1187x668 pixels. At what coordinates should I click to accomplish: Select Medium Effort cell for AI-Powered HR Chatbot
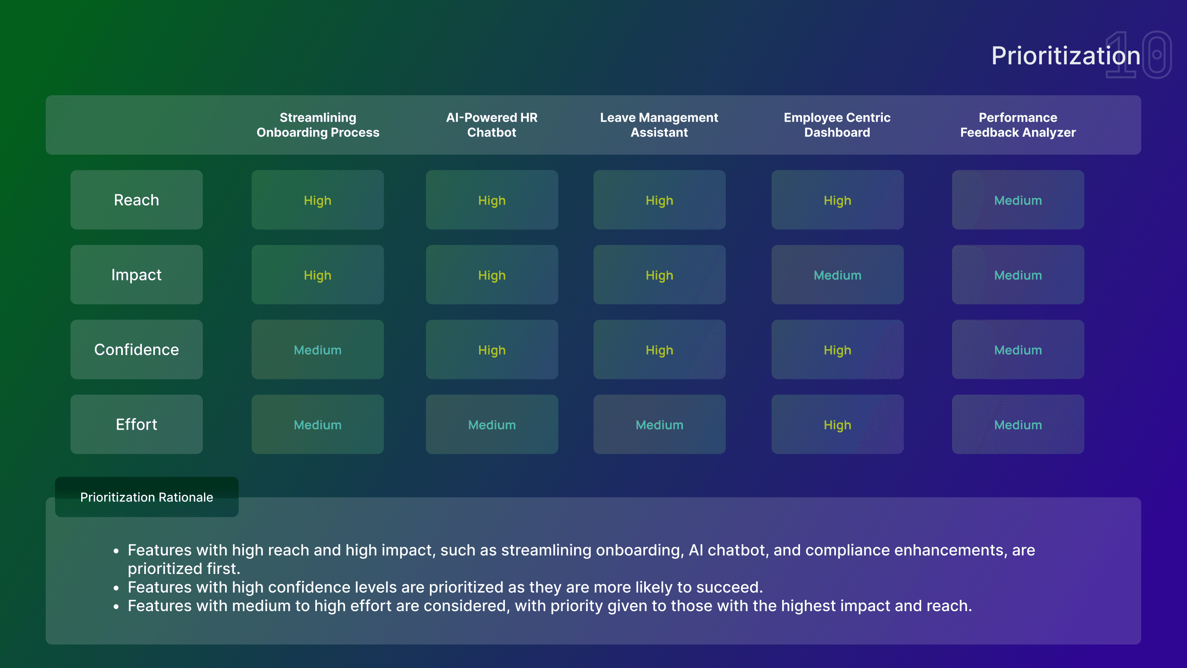pos(492,425)
